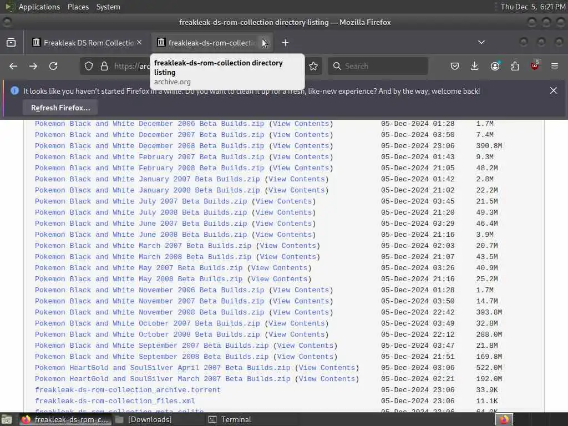This screenshot has height=426, width=568.
Task: View Contents of July 2008 Beta Builds
Action: (x=283, y=212)
